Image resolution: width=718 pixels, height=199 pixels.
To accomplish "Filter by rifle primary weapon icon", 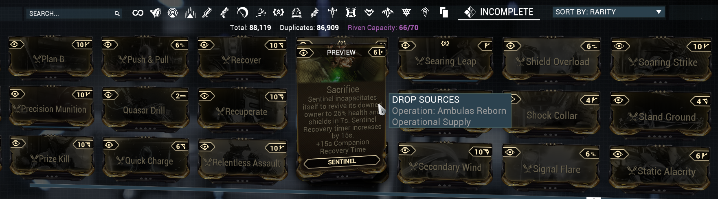I will tap(207, 13).
